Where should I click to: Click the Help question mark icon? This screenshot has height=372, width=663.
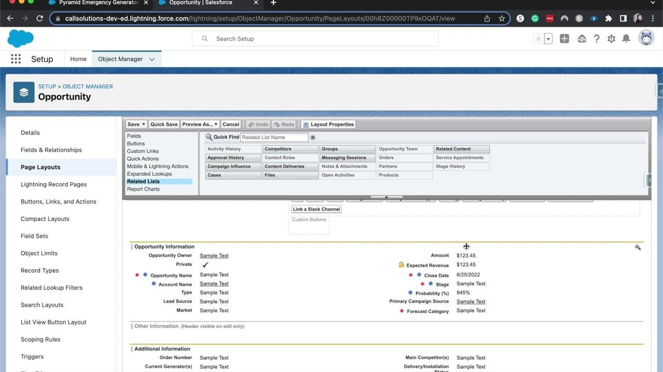tap(597, 39)
